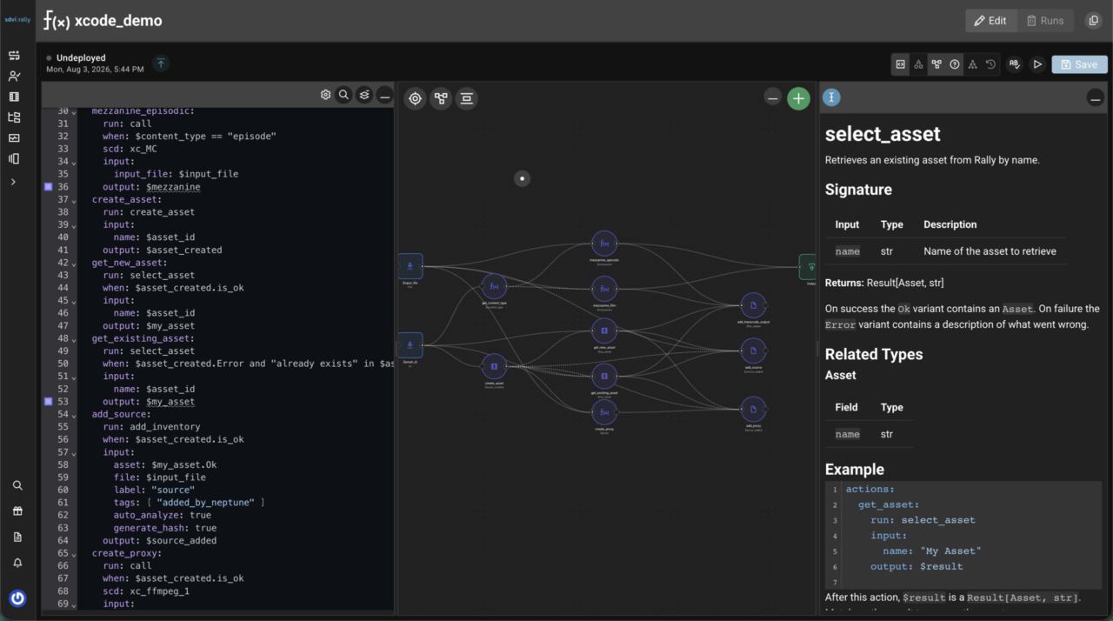Open code editor settings gear
Image resolution: width=1113 pixels, height=621 pixels.
click(325, 95)
